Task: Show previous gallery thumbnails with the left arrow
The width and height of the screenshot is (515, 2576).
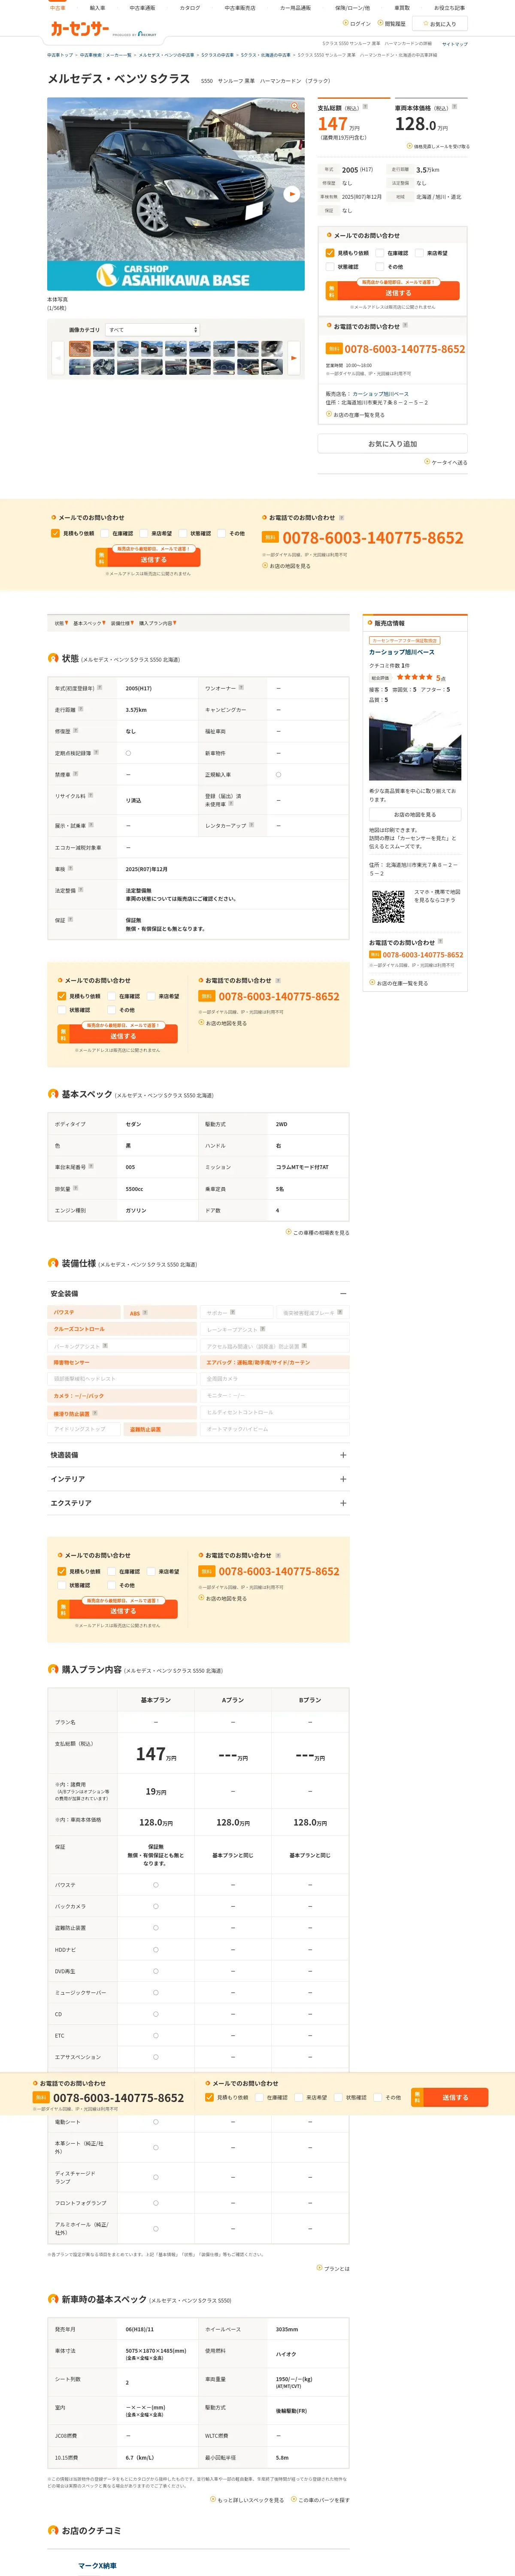Action: coord(58,357)
